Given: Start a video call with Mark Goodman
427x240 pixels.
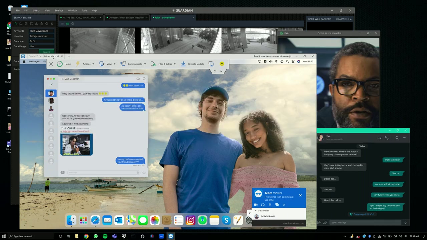Looking at the screenshot, I should coord(138,79).
